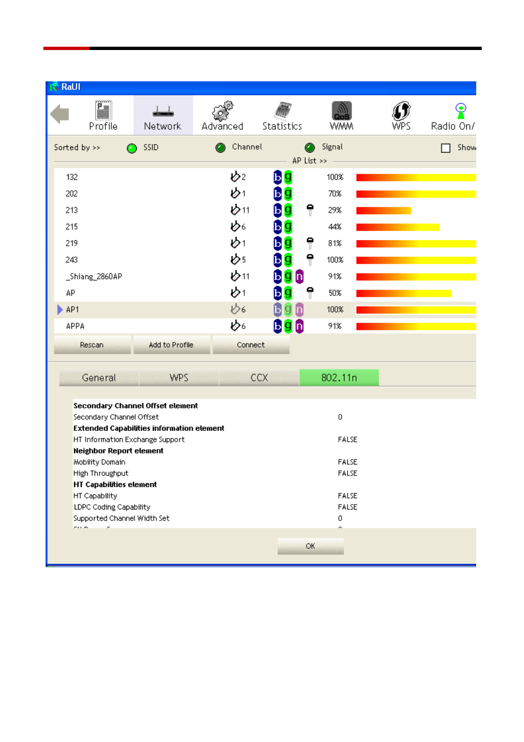524x742 pixels.
Task: Click the gray back arrow icon
Action: (x=59, y=114)
